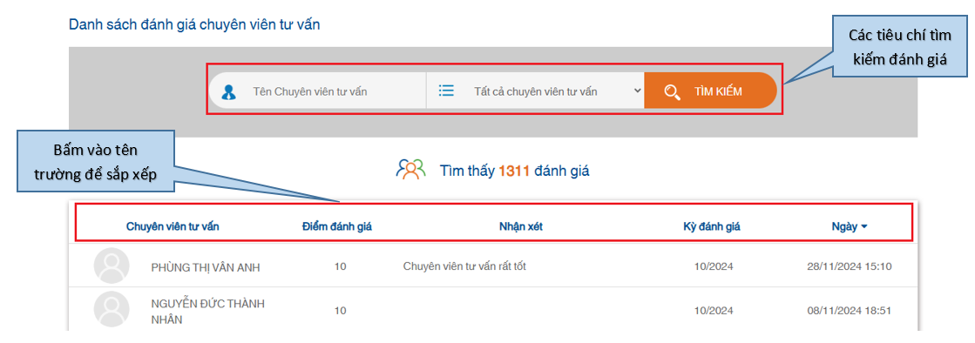Click the magnifying glass icon on search button
975x343 pixels.
point(672,92)
